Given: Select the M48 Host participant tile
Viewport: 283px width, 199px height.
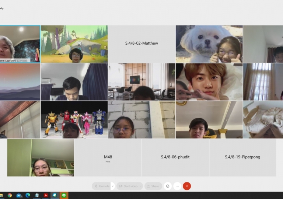Looking at the screenshot, I should point(108,158).
